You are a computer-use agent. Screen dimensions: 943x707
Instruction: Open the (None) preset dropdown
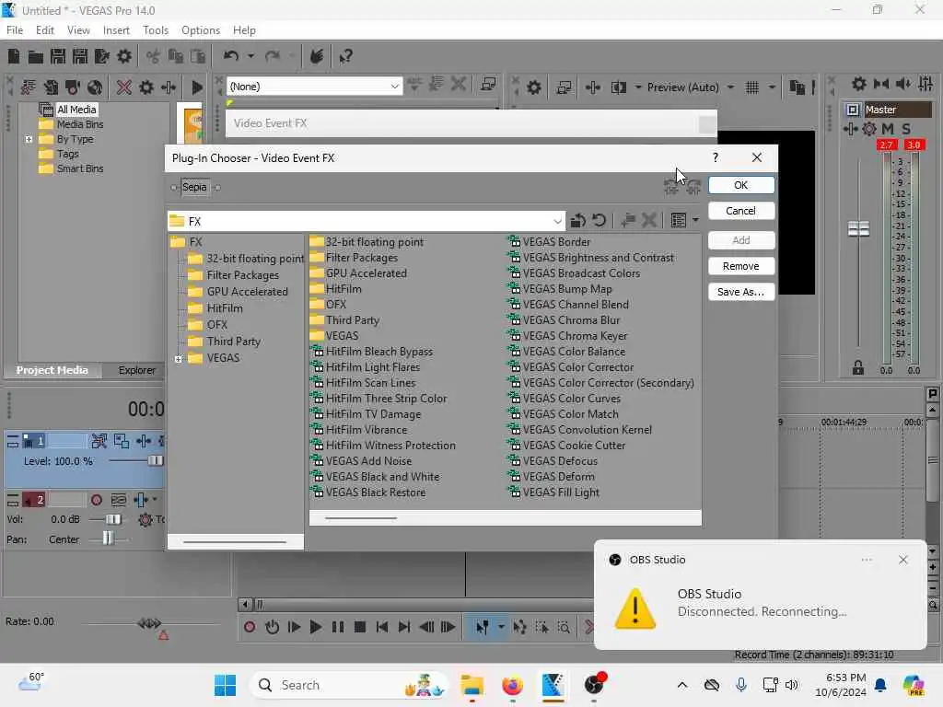(394, 87)
